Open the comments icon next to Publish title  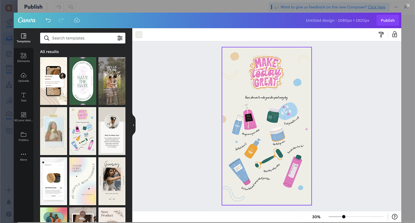click(x=71, y=7)
